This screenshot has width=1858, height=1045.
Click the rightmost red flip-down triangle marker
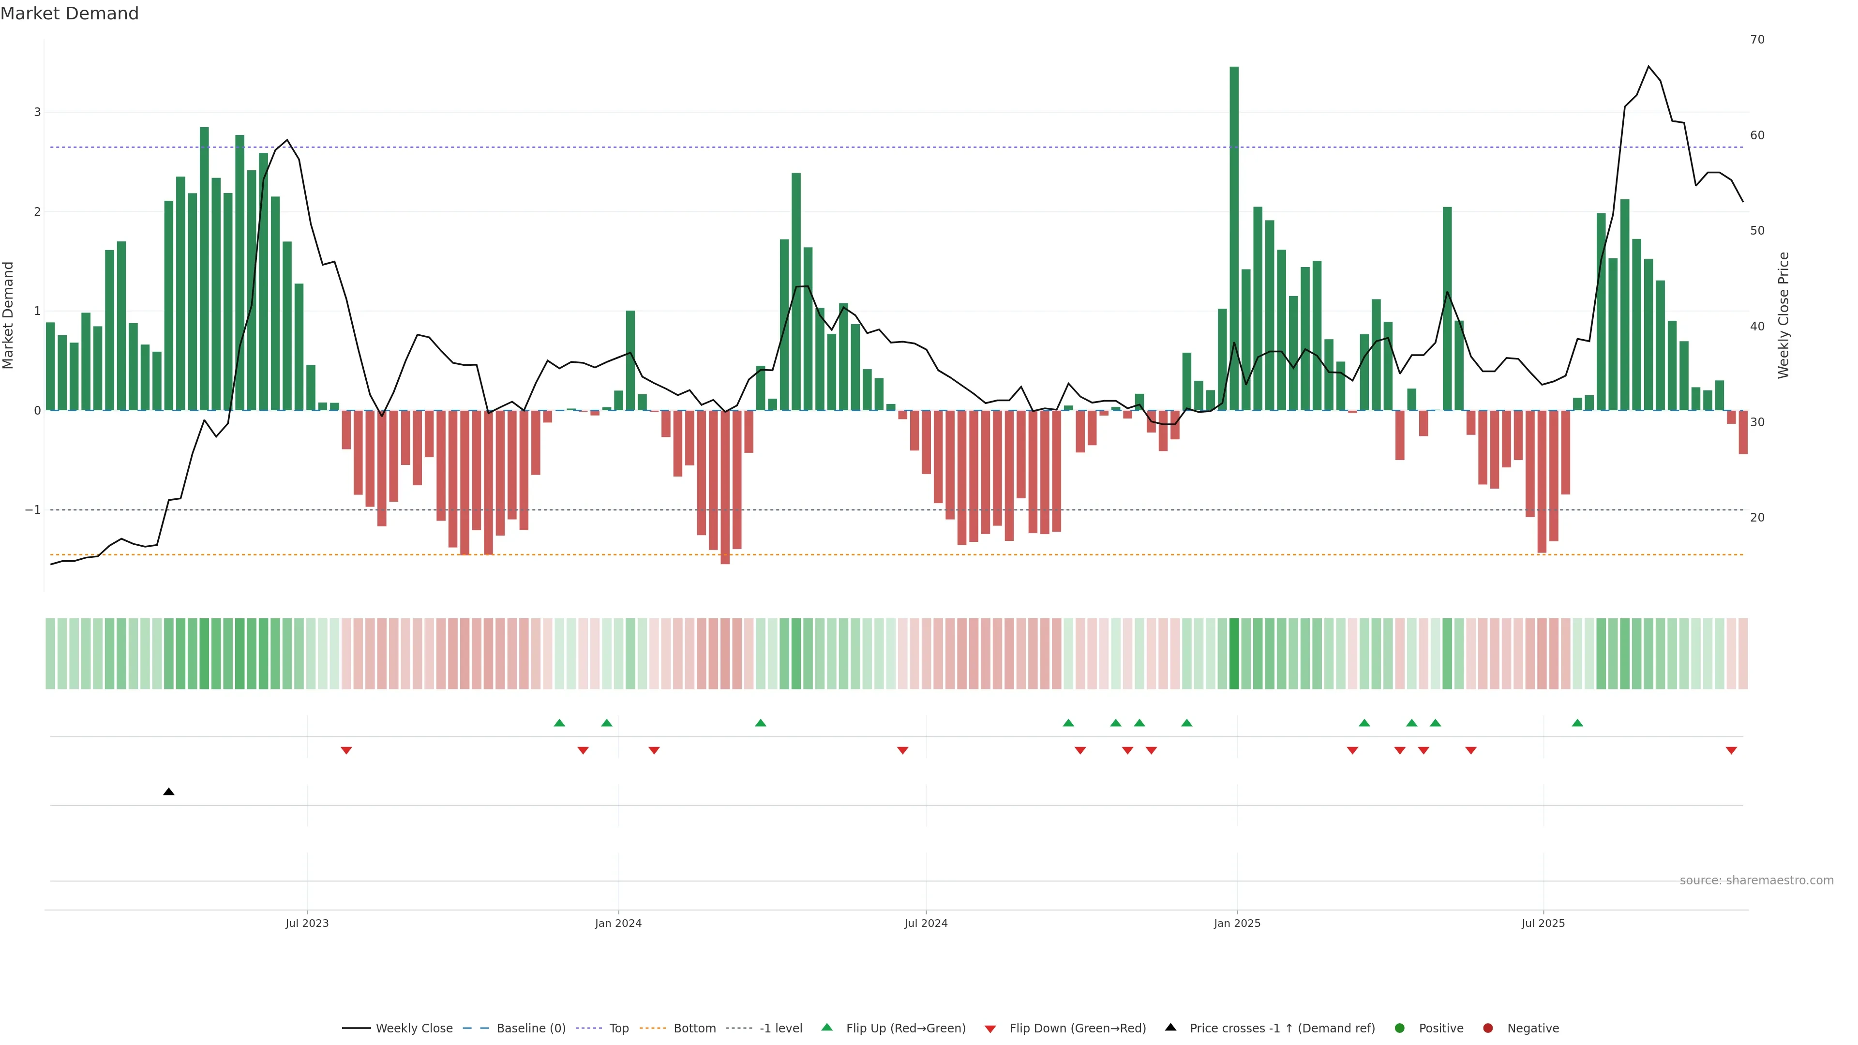click(x=1731, y=751)
